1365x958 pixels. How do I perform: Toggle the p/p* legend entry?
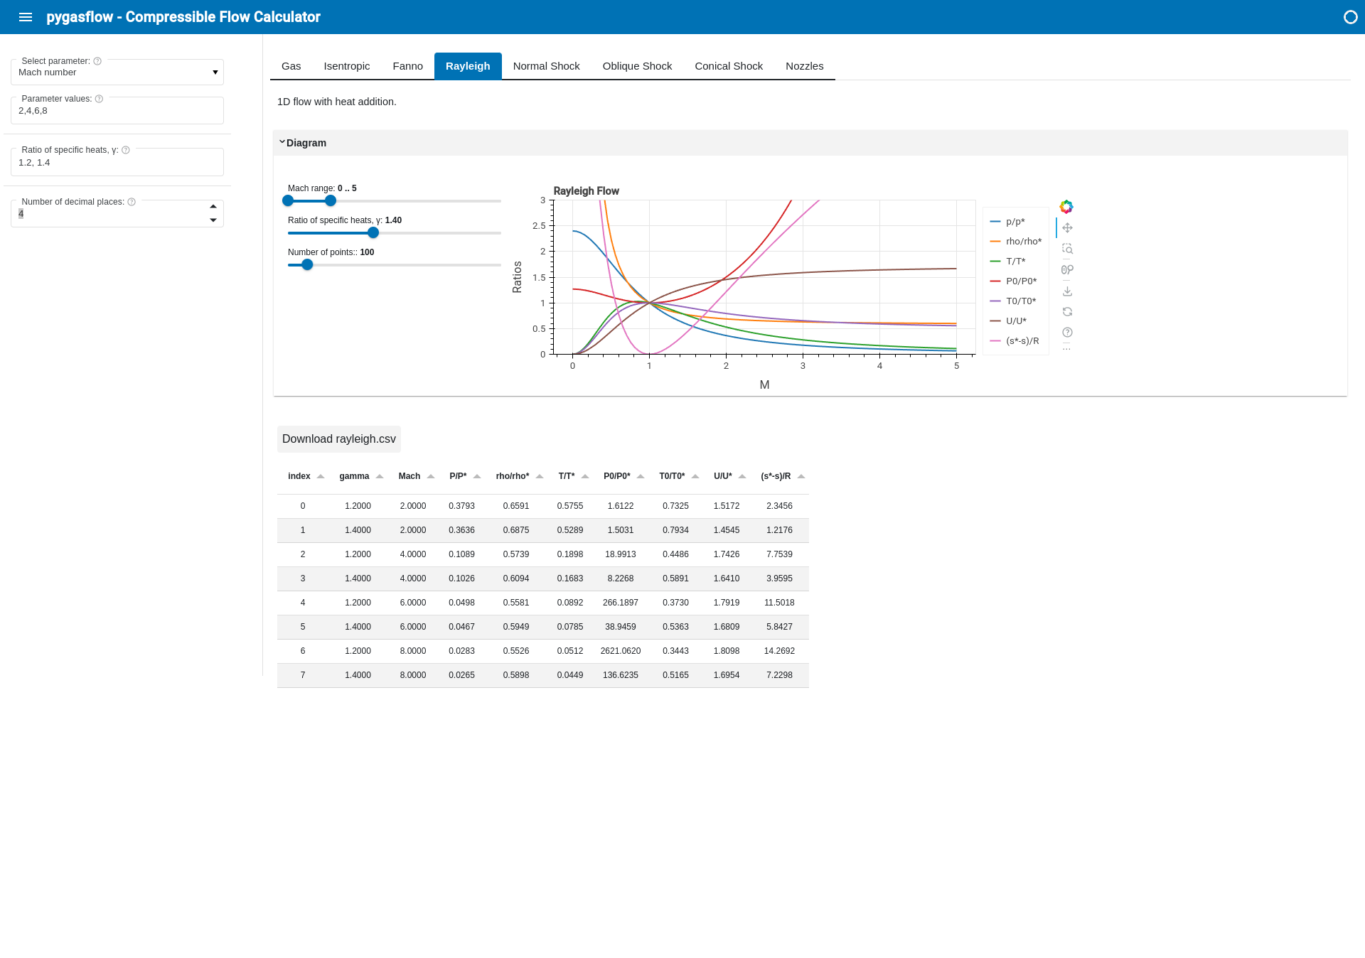1015,222
